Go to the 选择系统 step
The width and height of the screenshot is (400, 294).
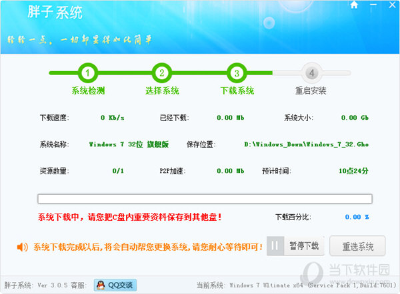tap(161, 90)
